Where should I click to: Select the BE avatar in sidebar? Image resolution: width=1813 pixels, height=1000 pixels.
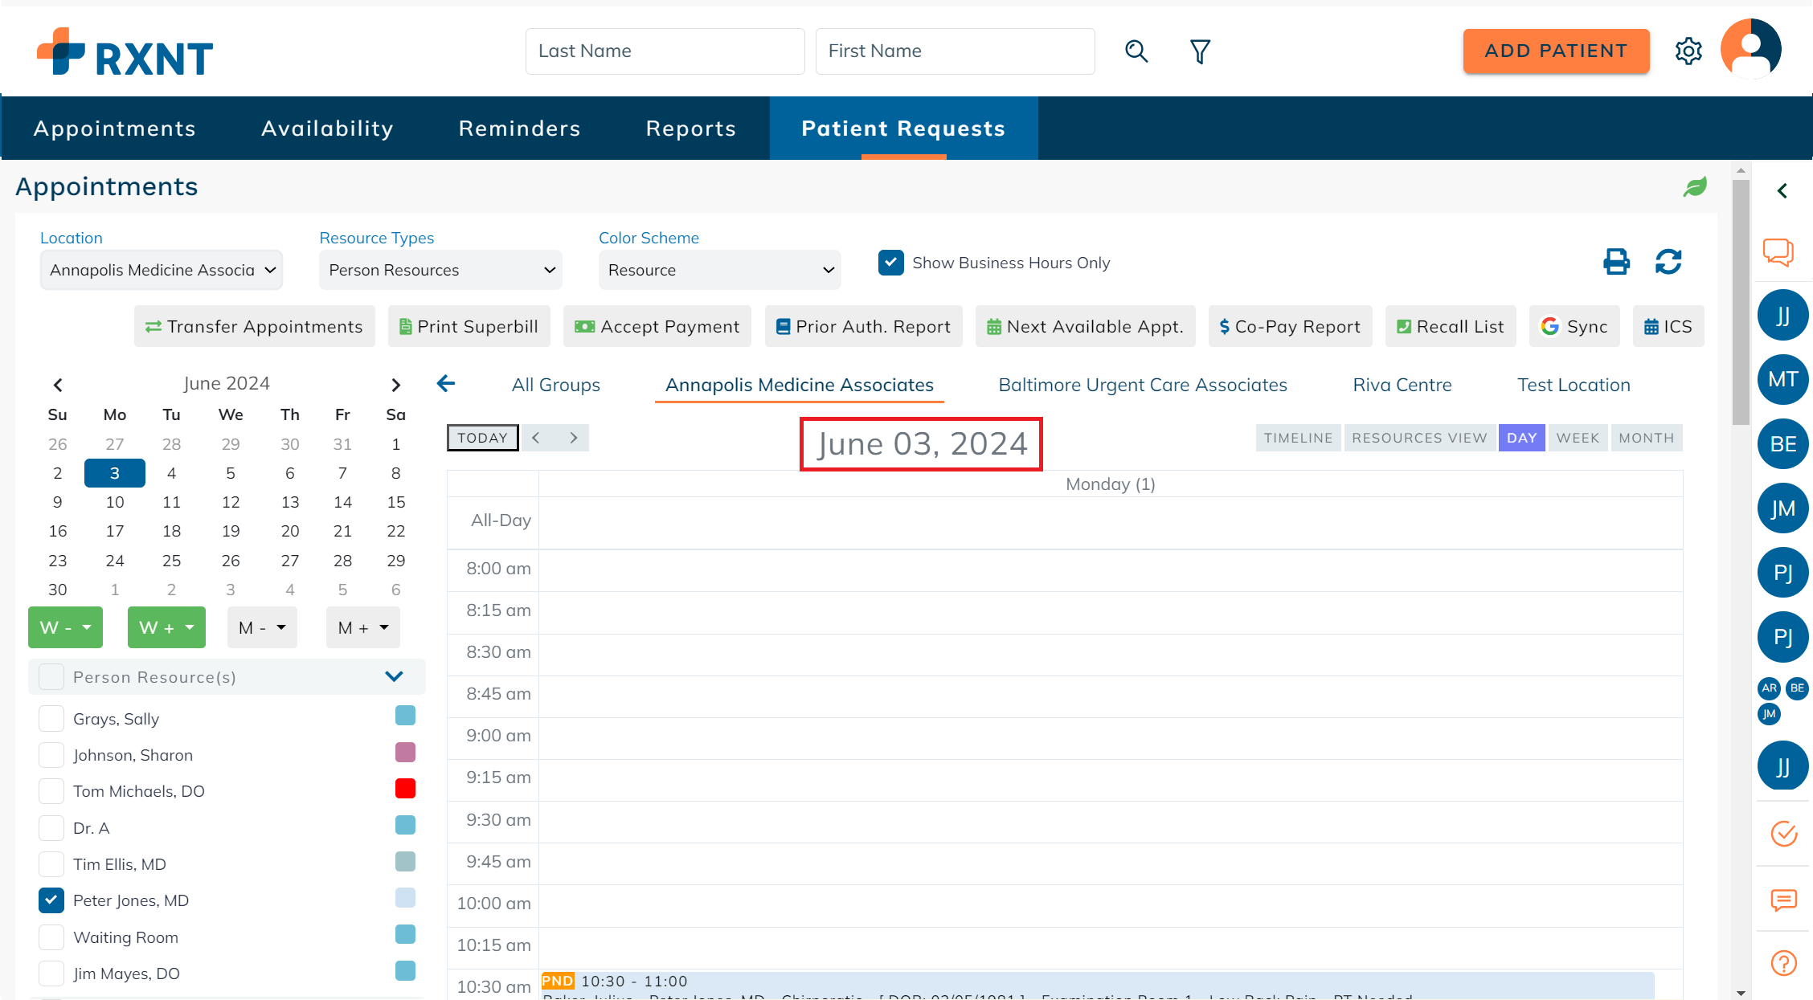(1783, 443)
